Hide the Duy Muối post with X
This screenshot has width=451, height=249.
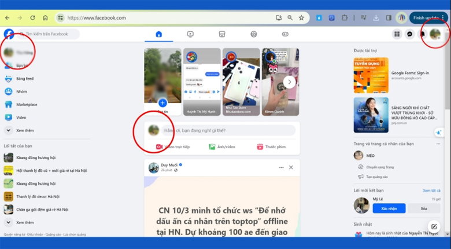coord(291,167)
